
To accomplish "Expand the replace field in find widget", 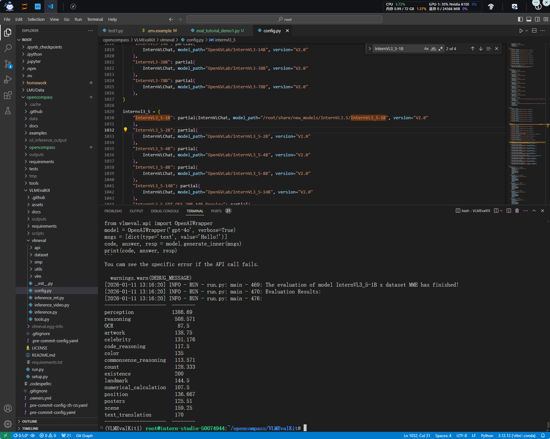I will (370, 49).
